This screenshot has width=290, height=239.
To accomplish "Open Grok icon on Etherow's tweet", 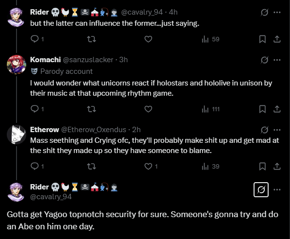I will [x=264, y=130].
